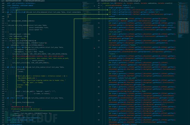This screenshot has width=190, height=125.
Task: Click 'index 17fe25720..bcb4d460c 100644' on line 156
Action: (x=20, y=120)
